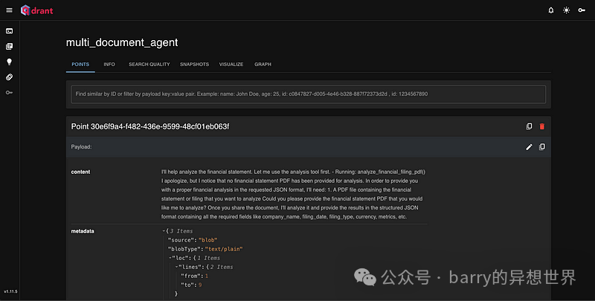Open the Snapshots tab
The image size is (595, 301).
click(194, 65)
